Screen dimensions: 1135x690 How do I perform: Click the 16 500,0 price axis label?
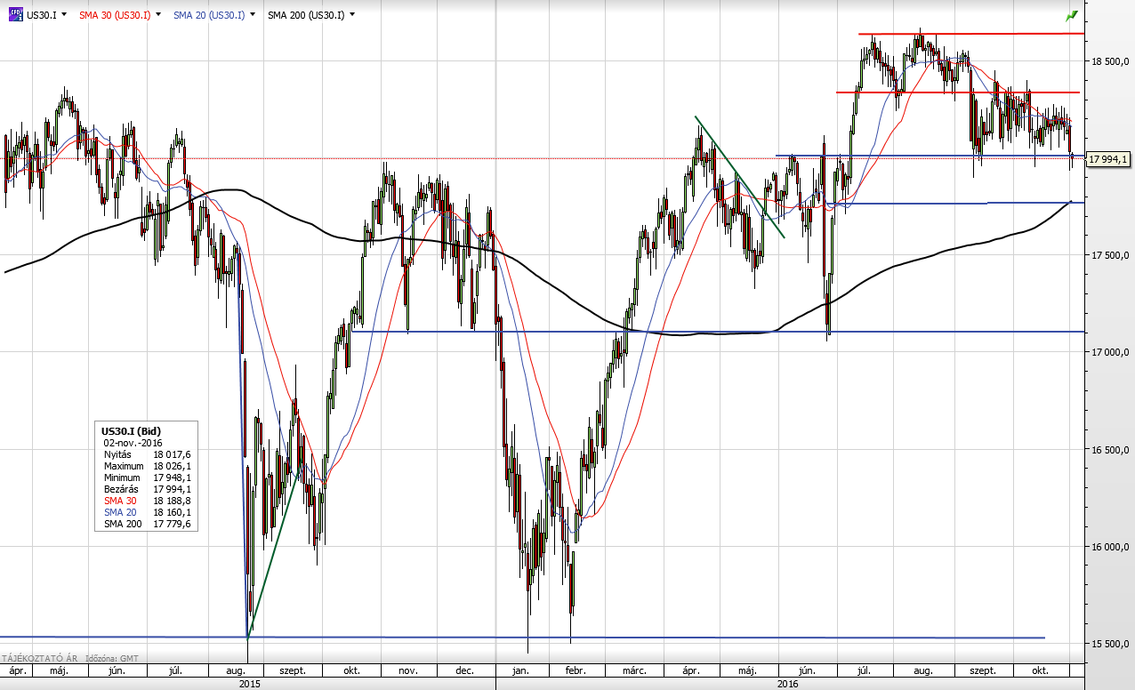tap(1110, 450)
